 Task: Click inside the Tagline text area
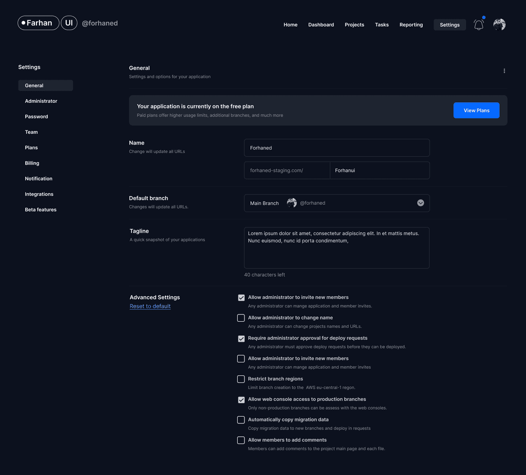pos(336,247)
